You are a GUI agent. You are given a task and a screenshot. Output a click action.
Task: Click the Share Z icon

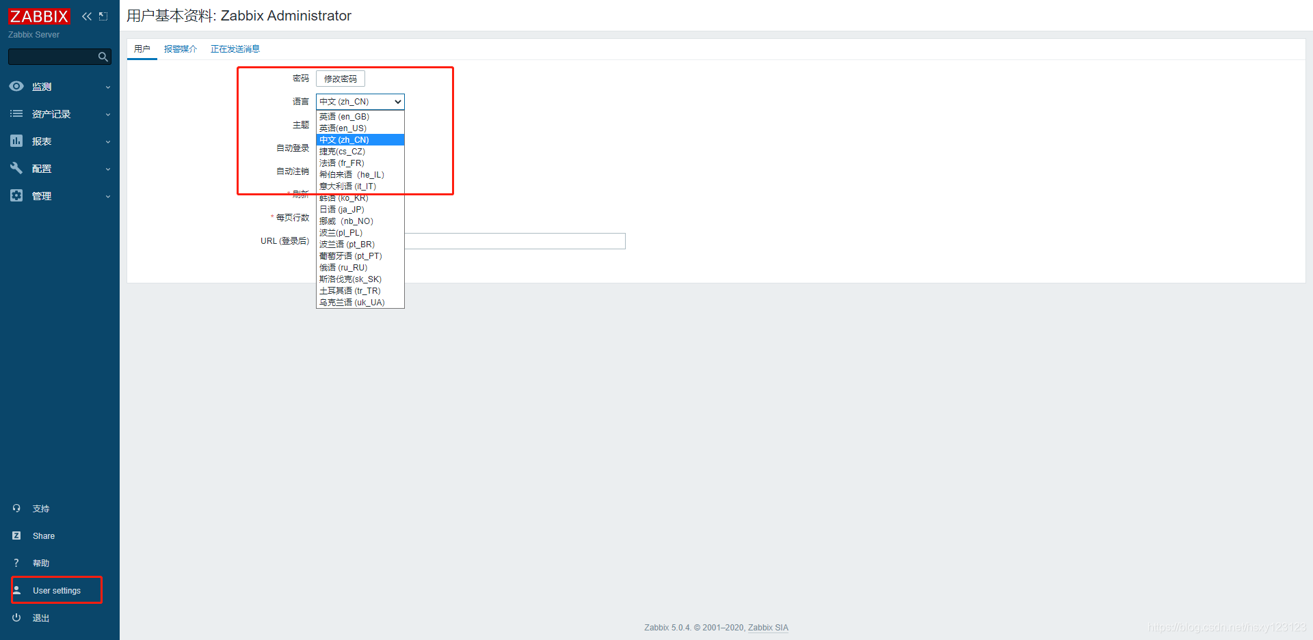[16, 535]
